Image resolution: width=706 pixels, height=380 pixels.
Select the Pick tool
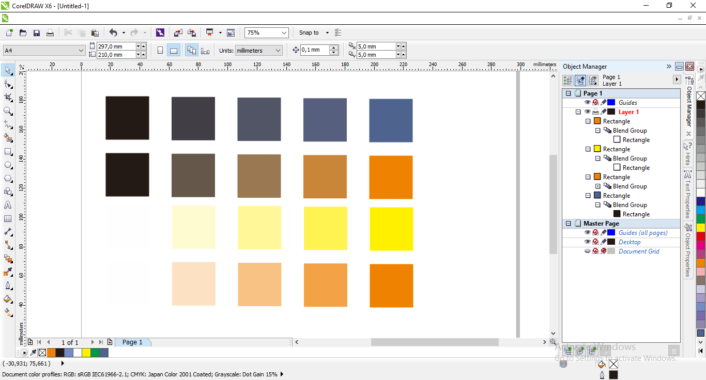click(8, 70)
